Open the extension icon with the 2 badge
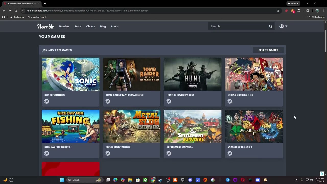The image size is (327, 184). pos(293,11)
